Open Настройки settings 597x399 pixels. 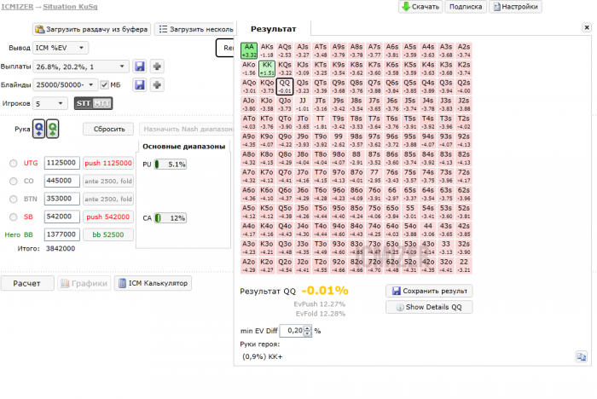(515, 7)
